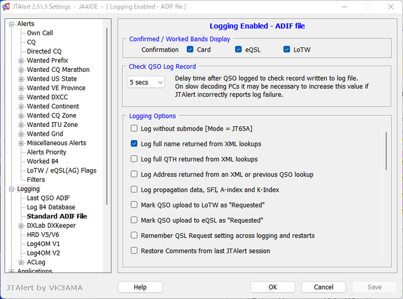403x299 pixels.
Task: Expand the Wanted VE Province node
Action: click(x=21, y=88)
